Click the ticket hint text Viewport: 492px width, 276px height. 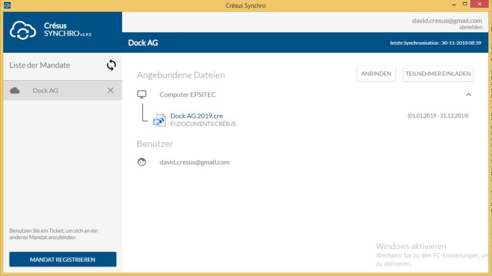point(54,234)
